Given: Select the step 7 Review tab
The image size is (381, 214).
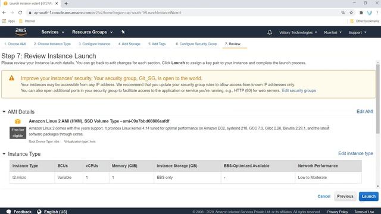Looking at the screenshot, I should (x=233, y=44).
